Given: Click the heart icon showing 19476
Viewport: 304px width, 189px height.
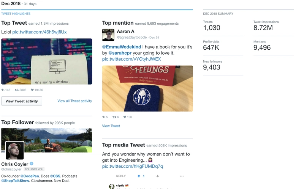Looking at the screenshot, I should coord(32,90).
